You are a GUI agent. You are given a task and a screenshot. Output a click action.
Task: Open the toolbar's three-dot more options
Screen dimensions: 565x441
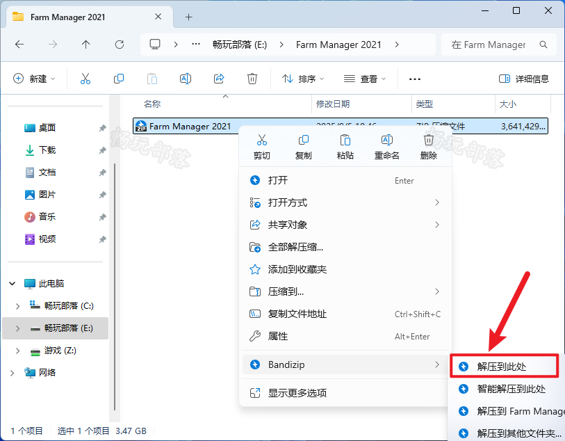tap(415, 79)
